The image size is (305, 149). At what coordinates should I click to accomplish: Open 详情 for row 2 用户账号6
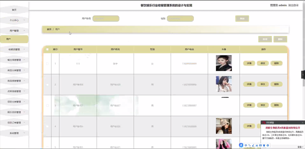[x=249, y=84]
